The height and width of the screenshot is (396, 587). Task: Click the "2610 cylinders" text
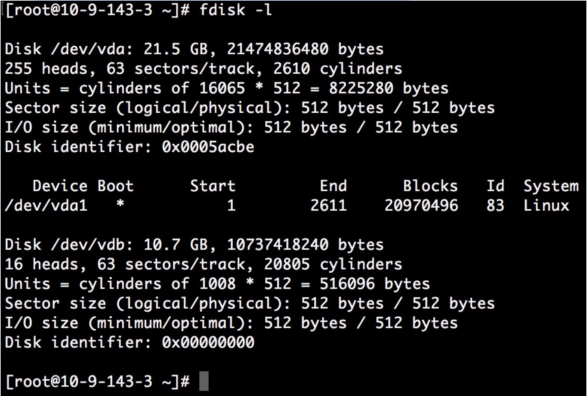(x=337, y=69)
